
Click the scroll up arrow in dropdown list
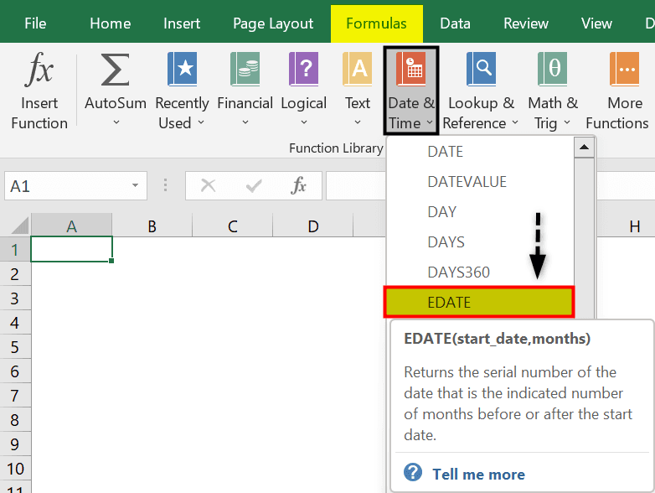click(x=584, y=148)
